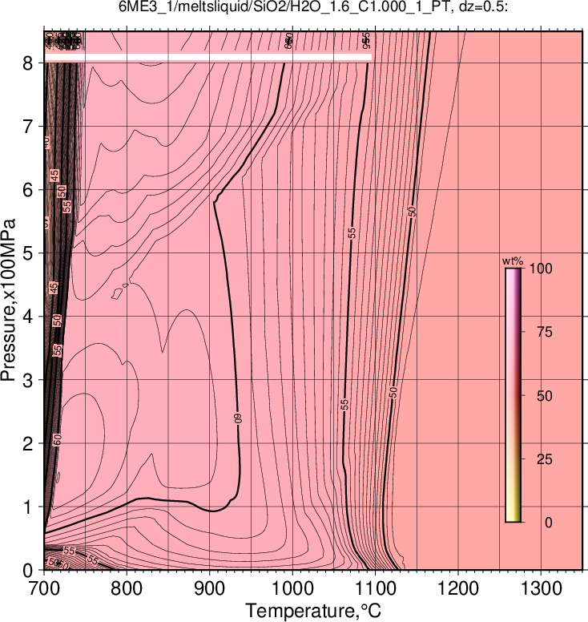
Task: Click the 0 label at colorbar bottom
Action: tap(549, 523)
